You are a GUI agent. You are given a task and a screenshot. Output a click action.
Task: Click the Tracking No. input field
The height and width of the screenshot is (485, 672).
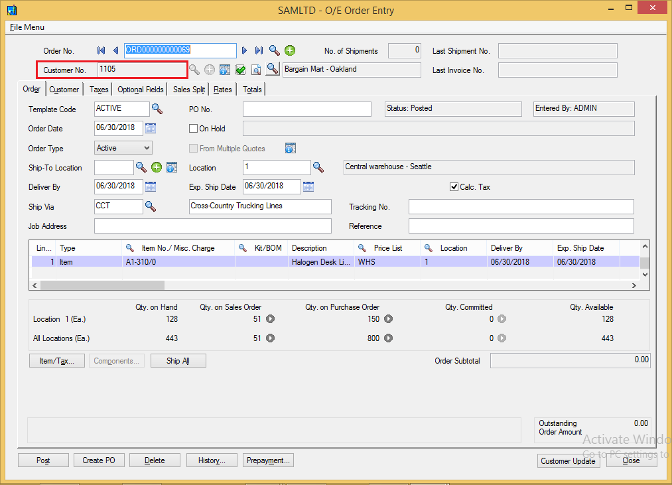521,207
